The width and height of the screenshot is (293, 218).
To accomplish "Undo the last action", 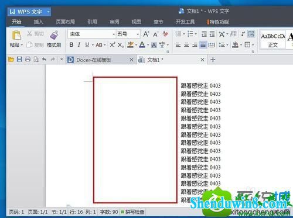I will (45, 59).
